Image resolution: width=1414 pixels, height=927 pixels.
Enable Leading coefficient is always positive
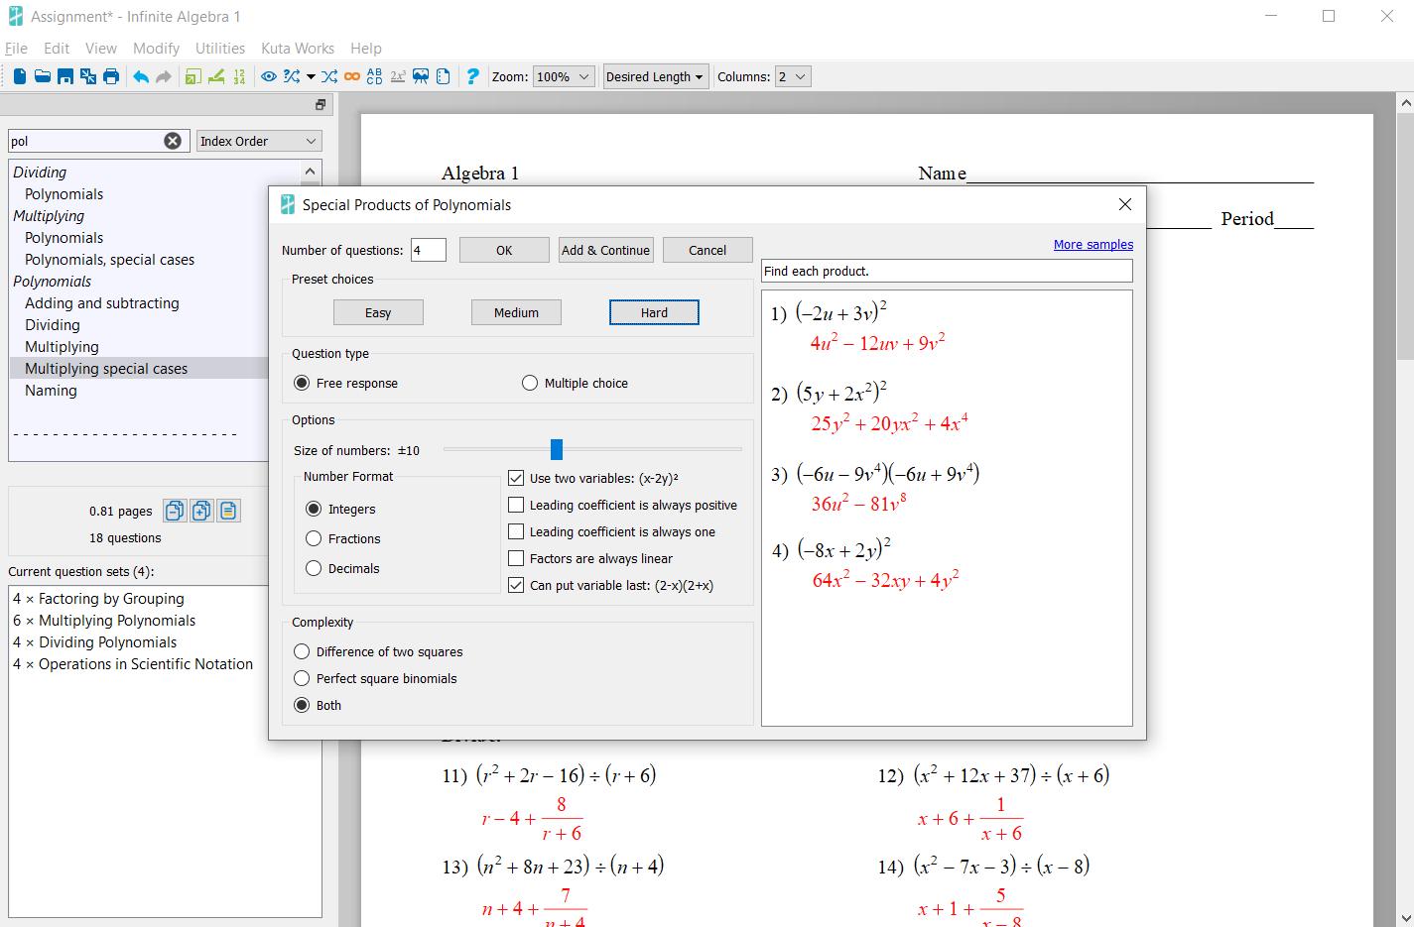pos(516,505)
